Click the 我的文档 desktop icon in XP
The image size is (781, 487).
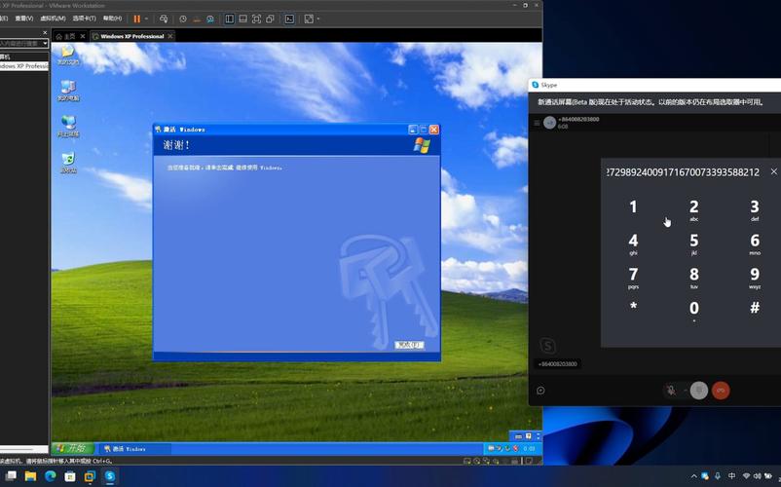click(68, 55)
